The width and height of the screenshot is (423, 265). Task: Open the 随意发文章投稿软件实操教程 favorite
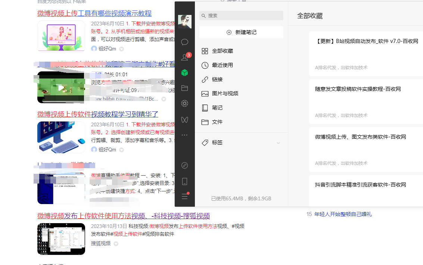point(366,102)
